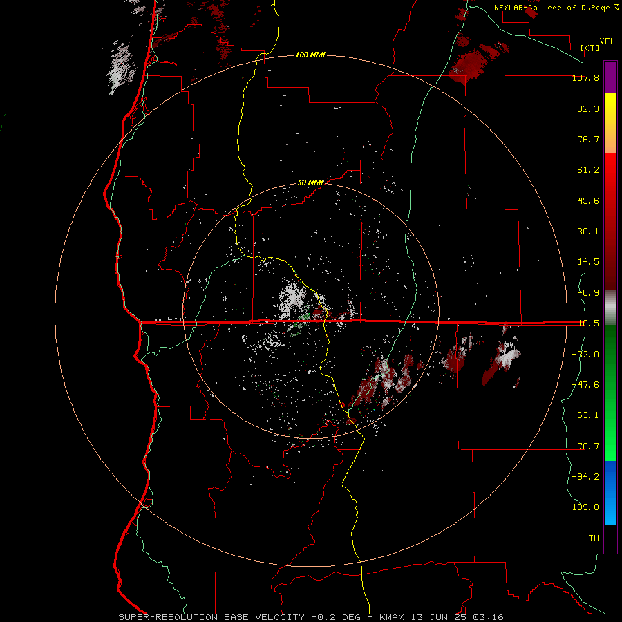Select the 30.1 velocity scale value
The height and width of the screenshot is (622, 622).
pos(588,232)
